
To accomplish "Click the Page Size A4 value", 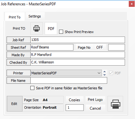I will coord(45,100).
